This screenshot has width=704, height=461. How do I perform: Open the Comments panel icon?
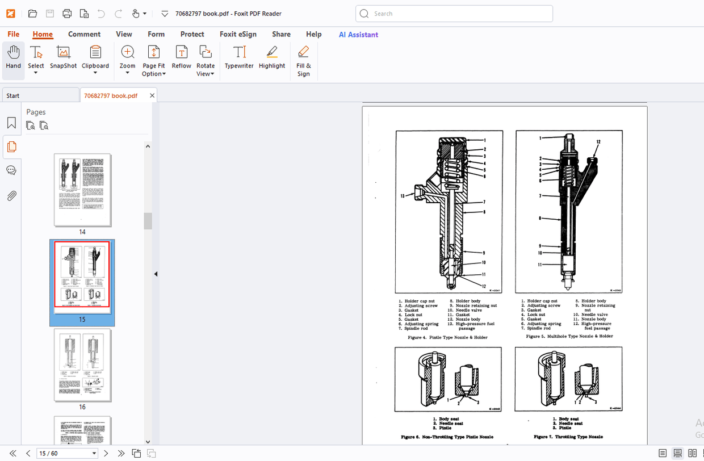point(11,170)
